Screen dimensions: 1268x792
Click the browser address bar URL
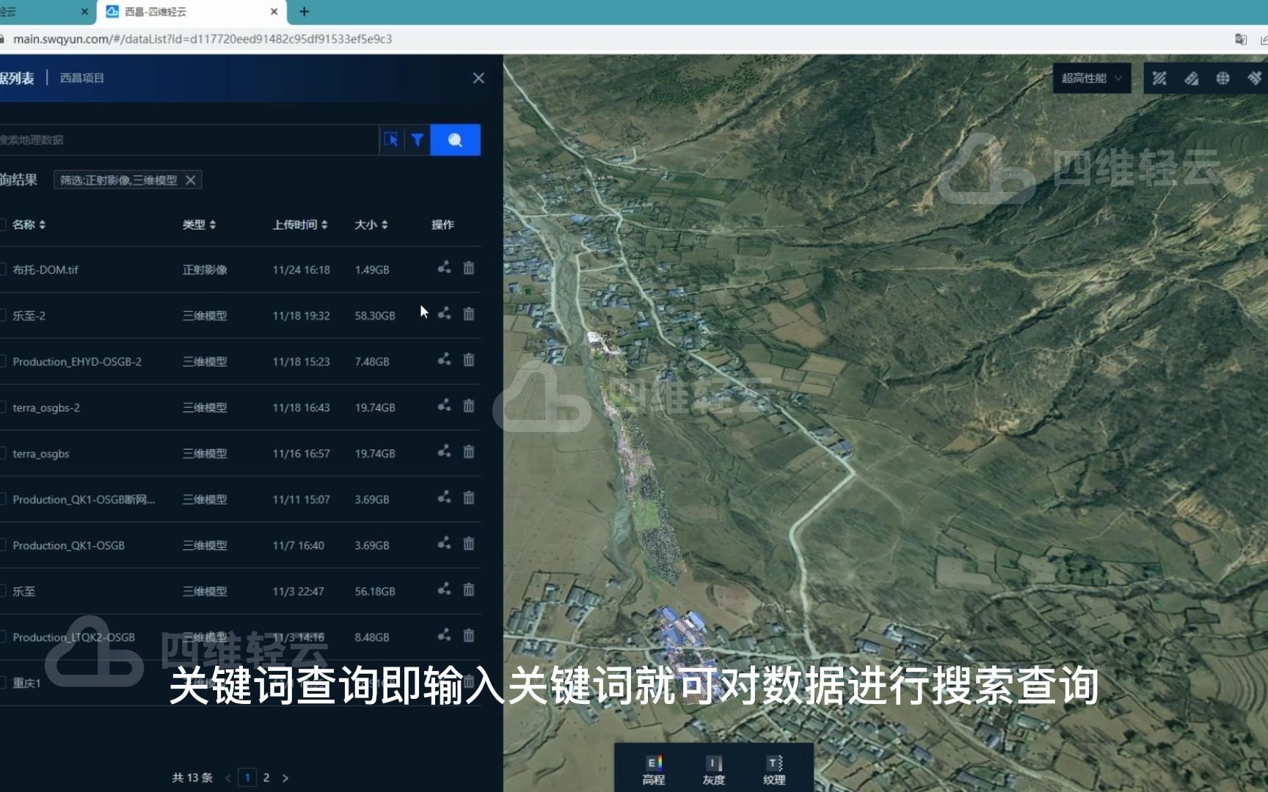coord(203,39)
